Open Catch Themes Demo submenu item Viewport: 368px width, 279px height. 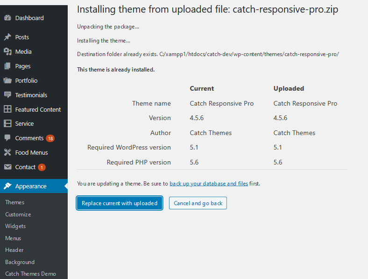click(x=30, y=274)
